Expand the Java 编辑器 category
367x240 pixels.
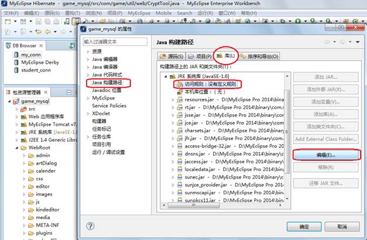click(88, 59)
